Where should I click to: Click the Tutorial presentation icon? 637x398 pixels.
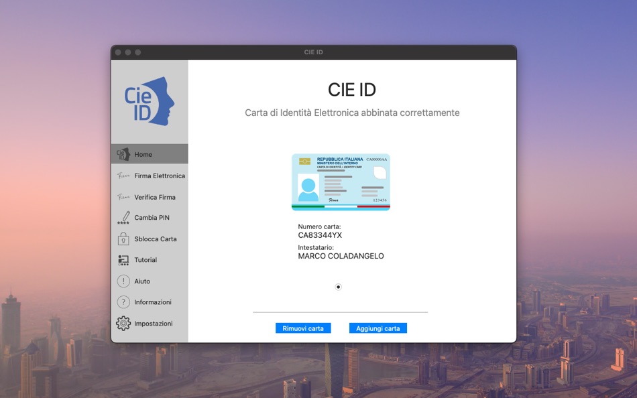[x=123, y=260]
